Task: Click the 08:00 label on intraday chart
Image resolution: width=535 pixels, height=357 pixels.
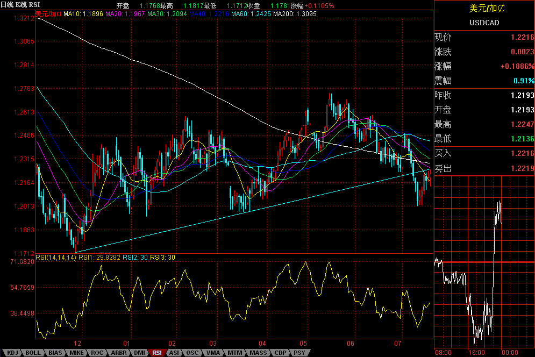Action: 443,353
